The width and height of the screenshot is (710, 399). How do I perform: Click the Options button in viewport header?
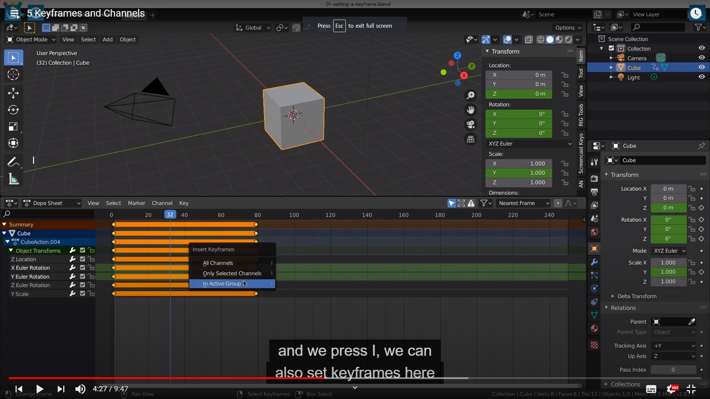(x=568, y=28)
